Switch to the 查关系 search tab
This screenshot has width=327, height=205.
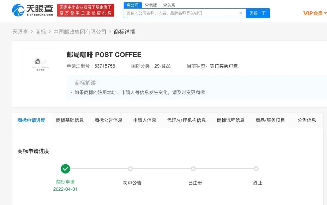[x=169, y=5]
